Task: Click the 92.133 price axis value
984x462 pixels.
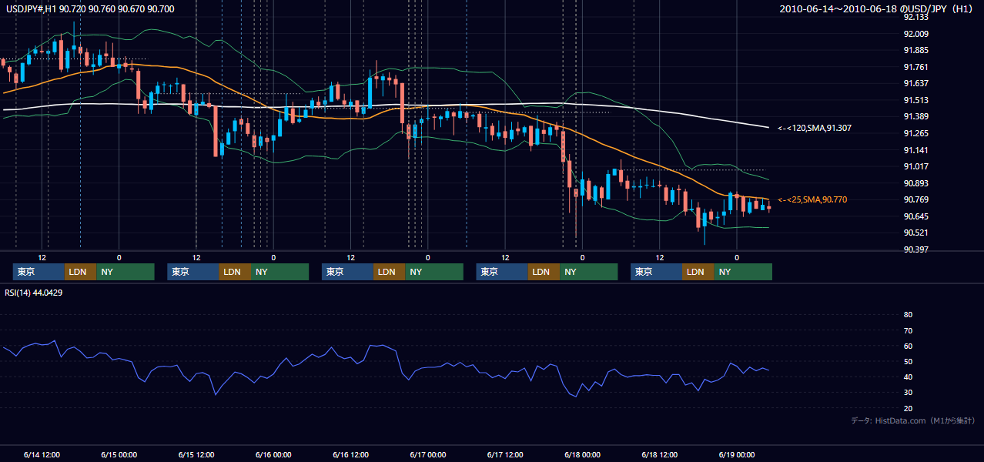Action: (915, 17)
